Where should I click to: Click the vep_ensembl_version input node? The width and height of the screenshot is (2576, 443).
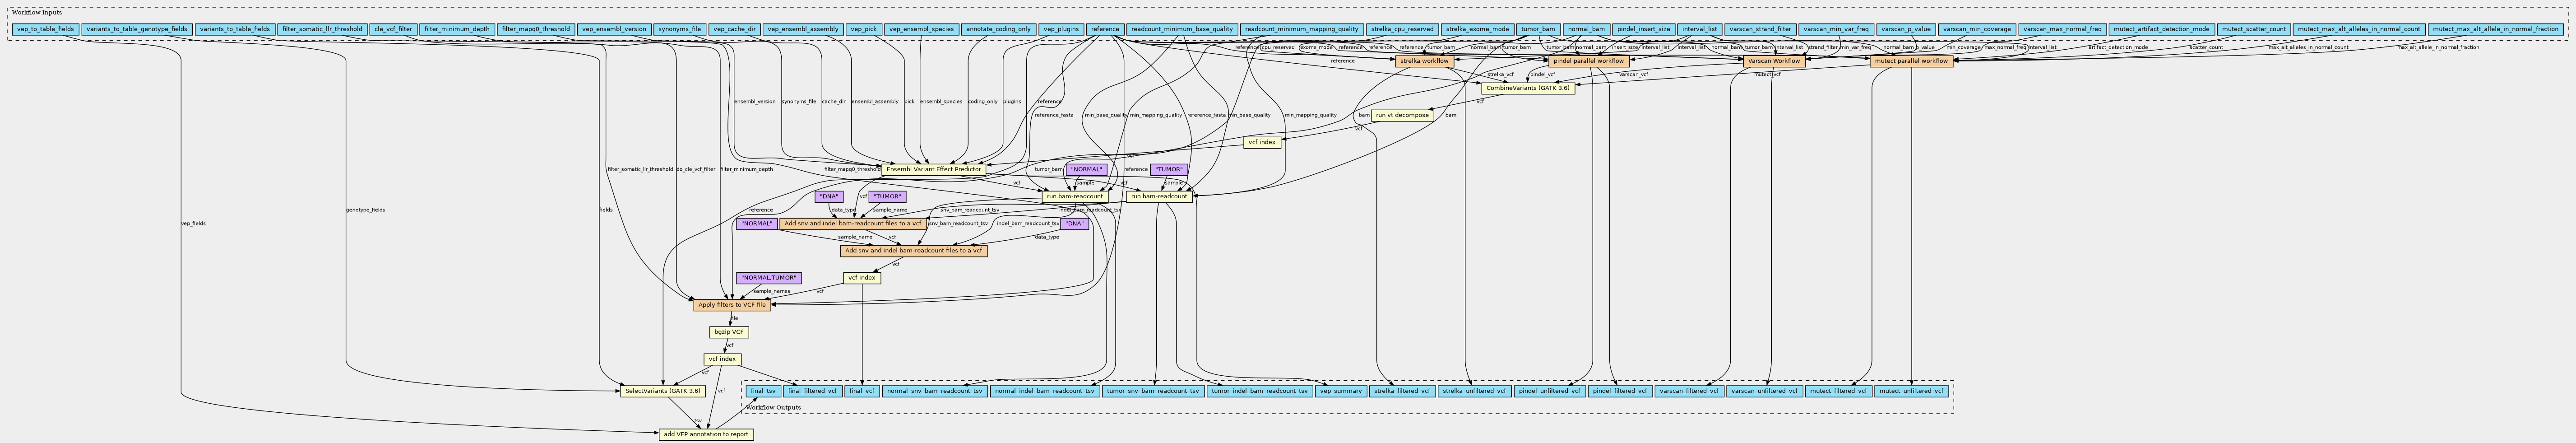(614, 29)
